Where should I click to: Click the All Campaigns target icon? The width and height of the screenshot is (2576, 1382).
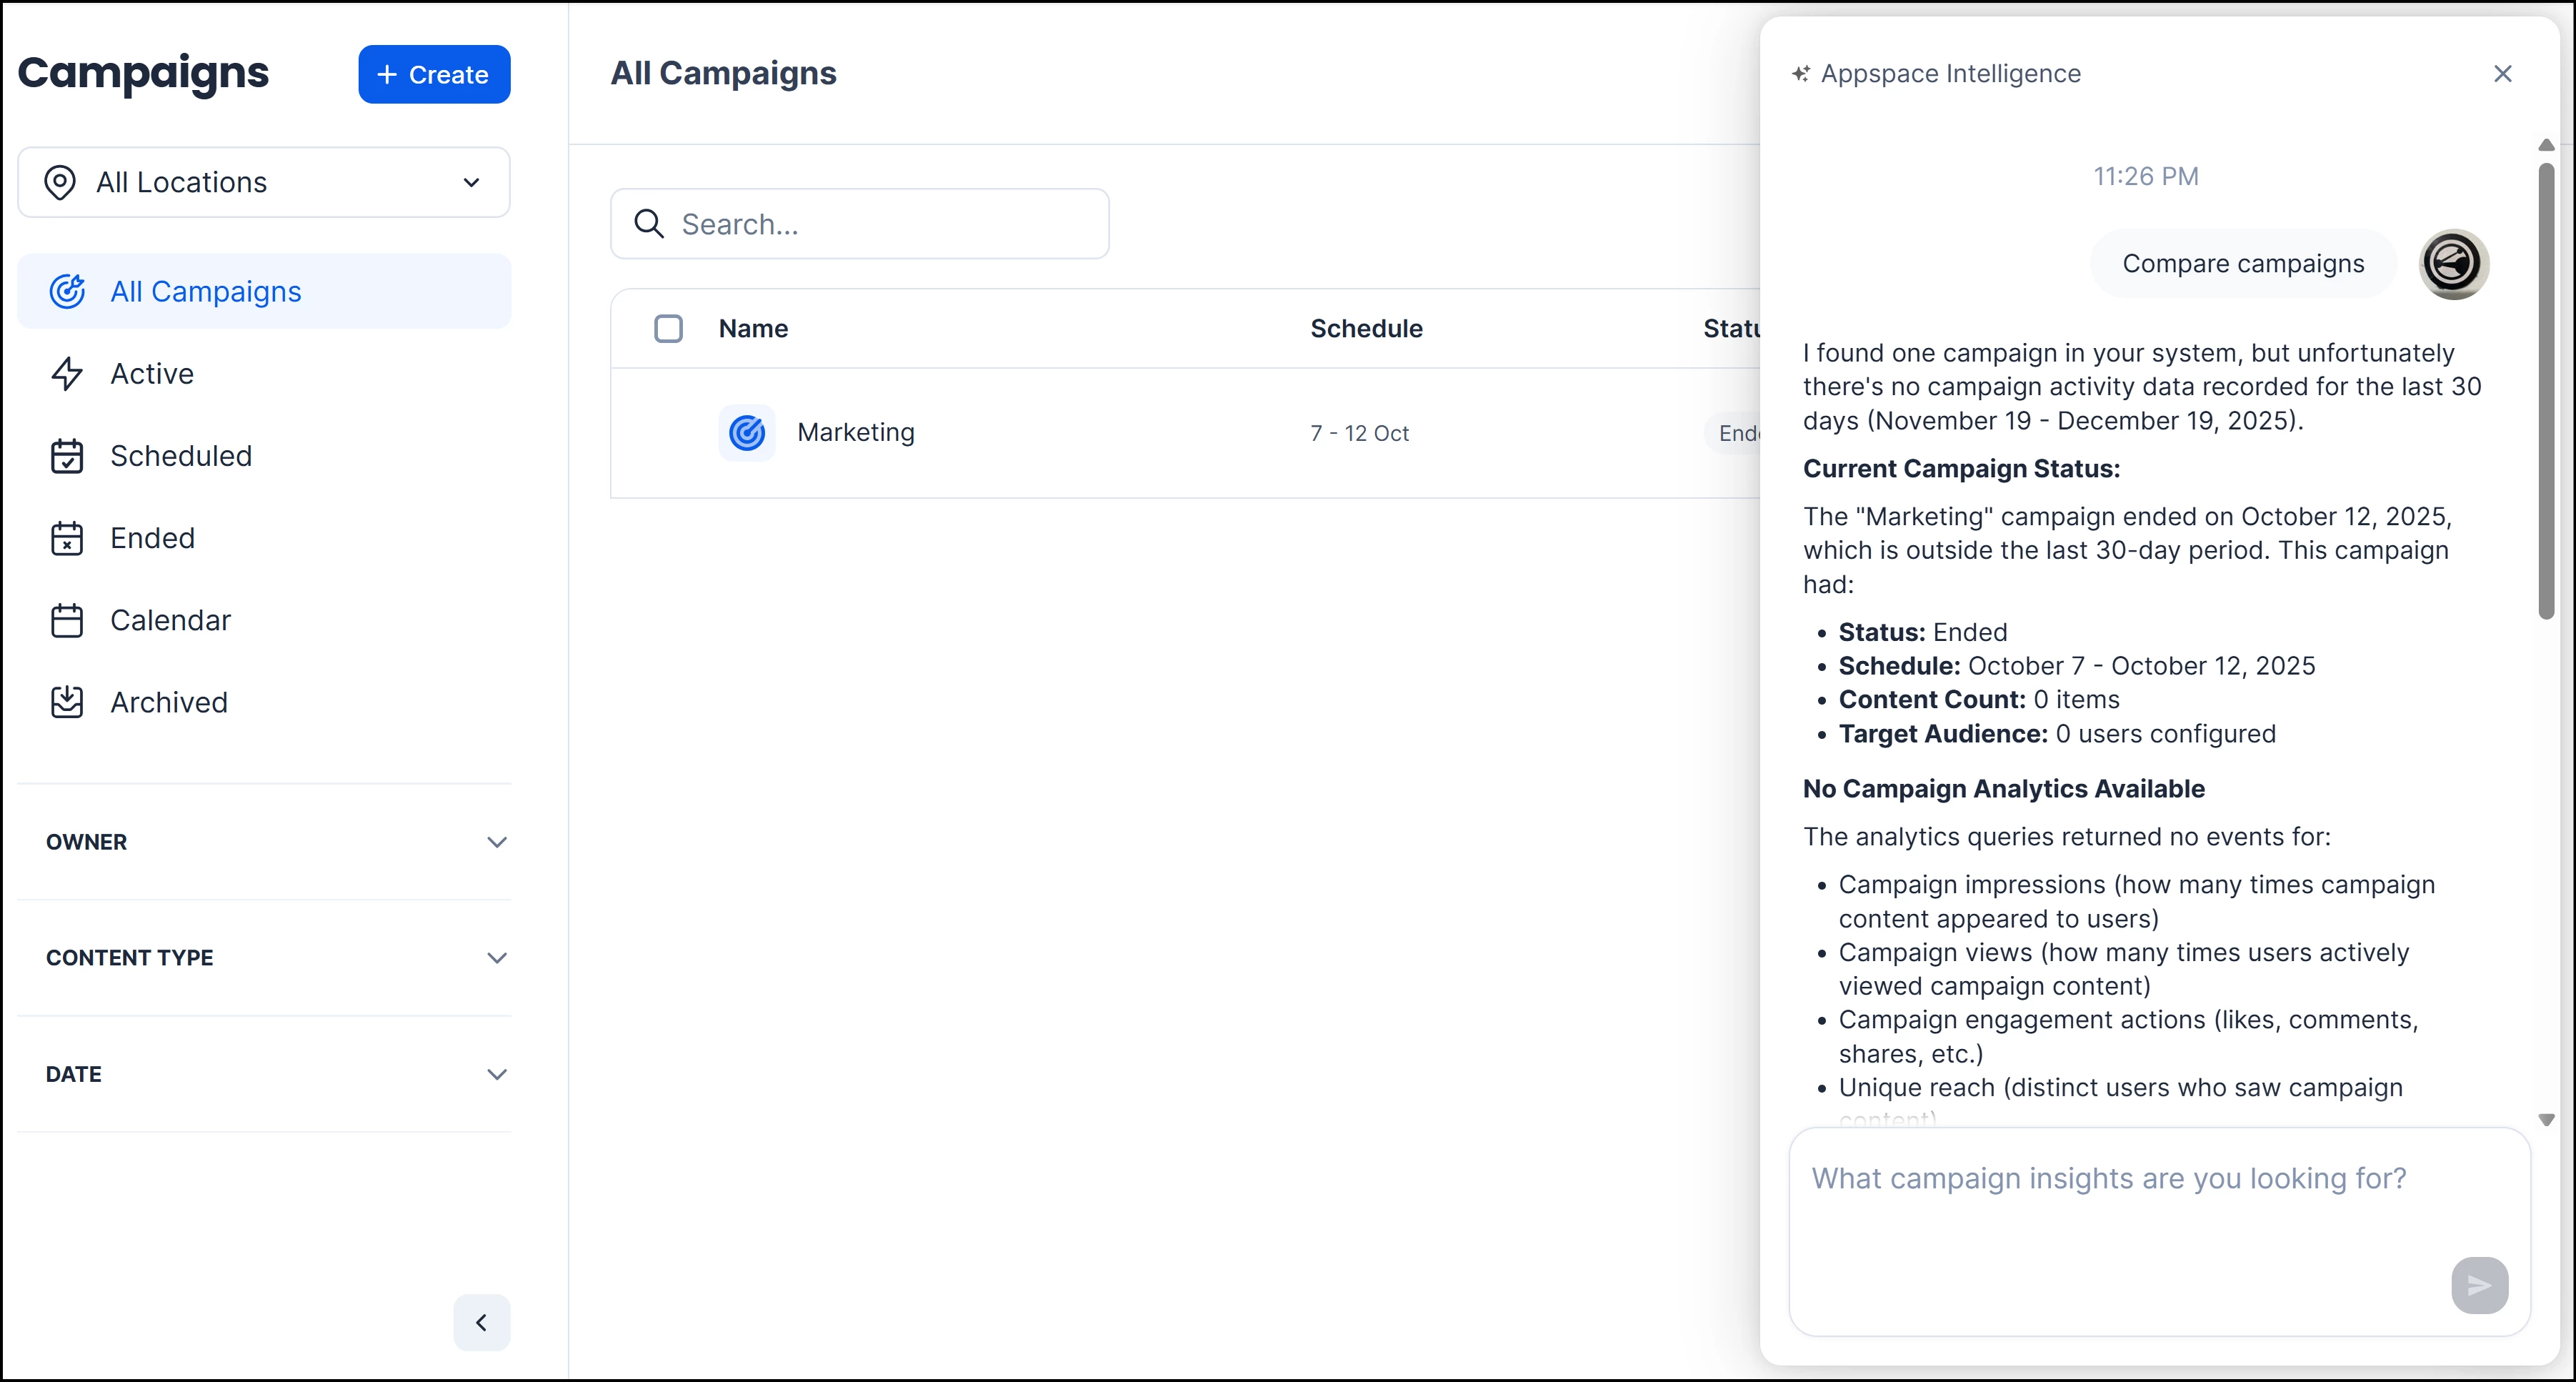click(67, 291)
